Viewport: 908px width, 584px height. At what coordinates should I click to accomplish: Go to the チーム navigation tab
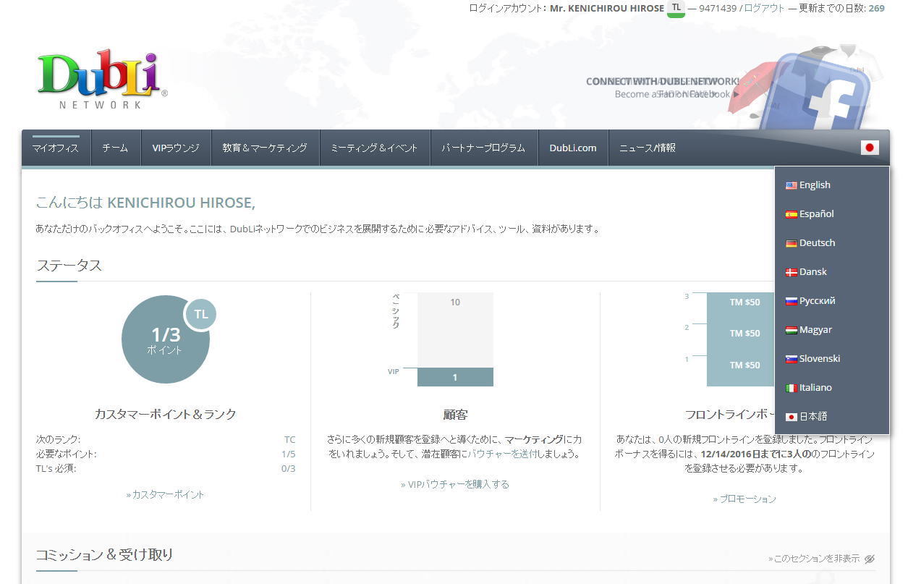[x=115, y=148]
